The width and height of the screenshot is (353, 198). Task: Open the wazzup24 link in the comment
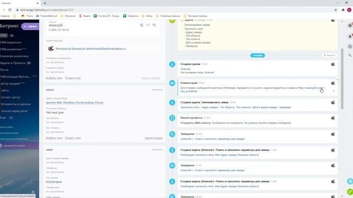[311, 88]
